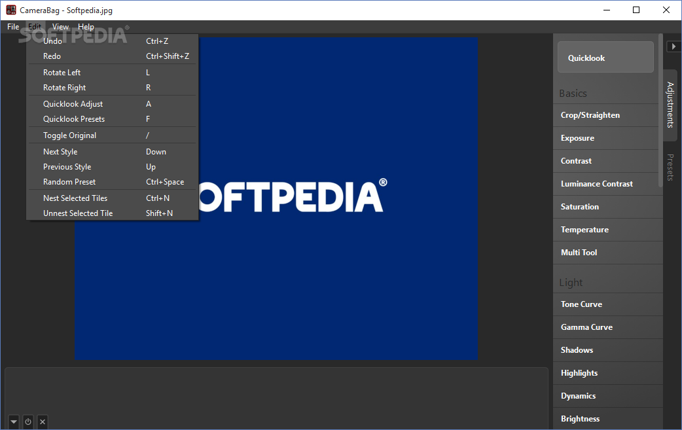Switch to the Presets side tab
The image size is (682, 430).
670,168
